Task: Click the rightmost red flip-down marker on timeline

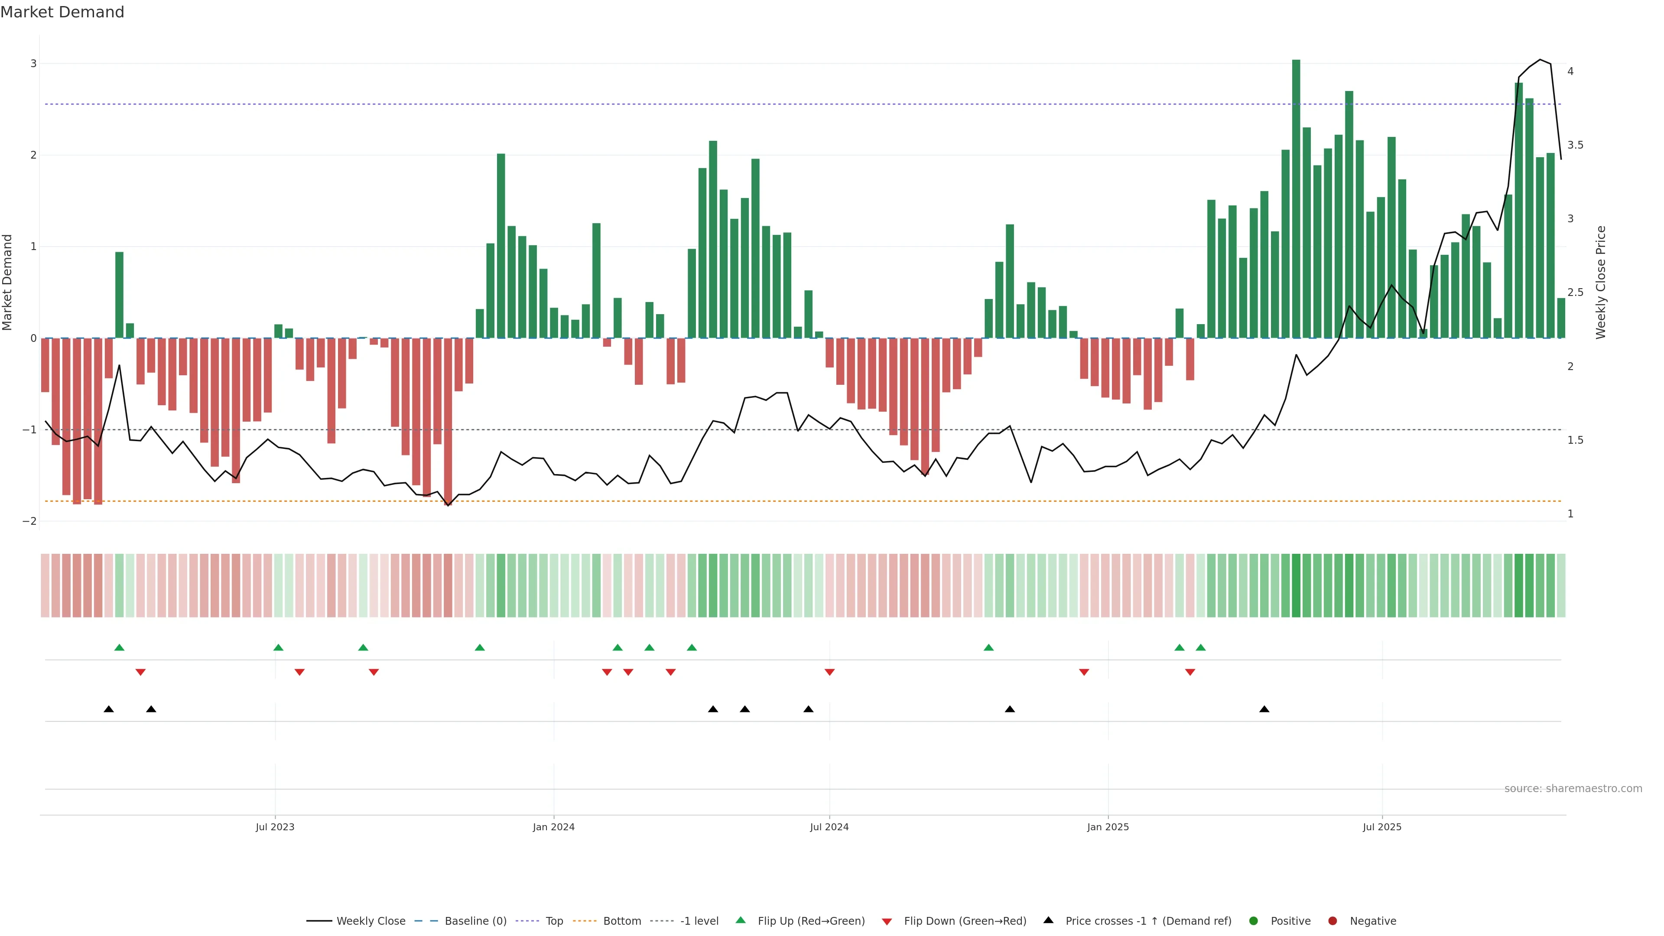Action: (1190, 673)
